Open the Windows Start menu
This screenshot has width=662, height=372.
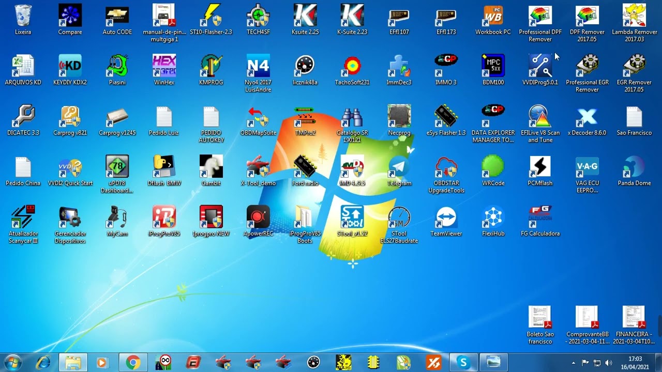point(12,362)
